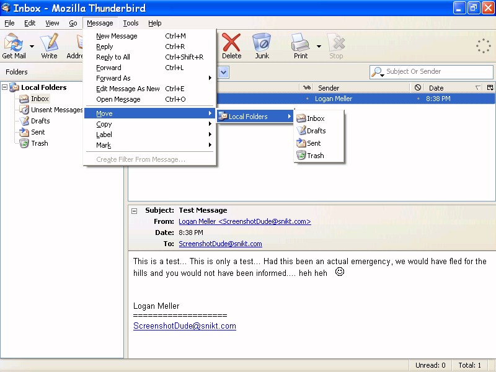Click the Thunderbird title bar icon
This screenshot has height=372, width=496.
[x=6, y=7]
